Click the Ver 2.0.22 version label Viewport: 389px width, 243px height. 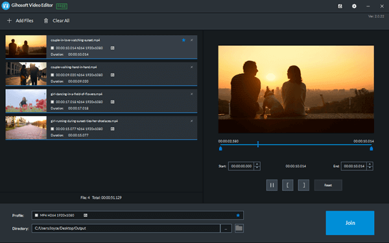click(376, 16)
